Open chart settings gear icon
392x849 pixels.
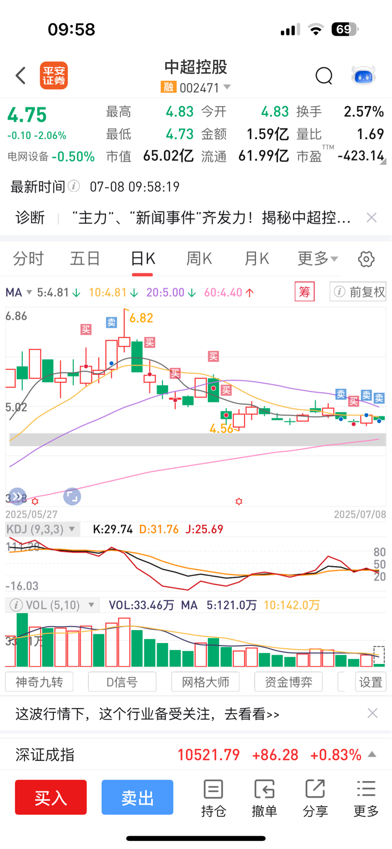pyautogui.click(x=366, y=259)
